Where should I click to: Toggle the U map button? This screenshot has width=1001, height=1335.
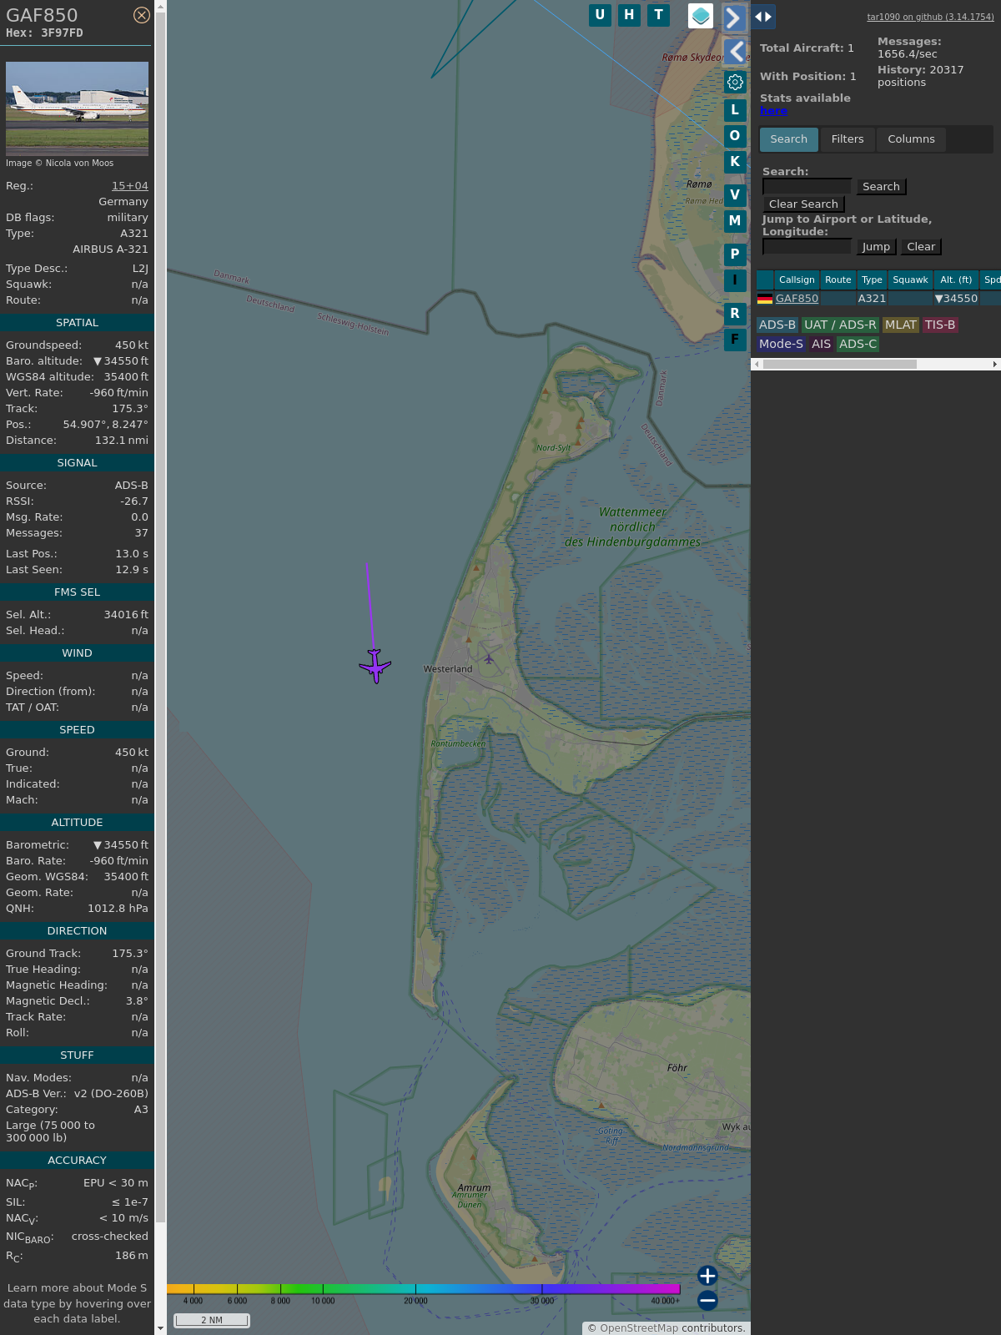click(600, 15)
